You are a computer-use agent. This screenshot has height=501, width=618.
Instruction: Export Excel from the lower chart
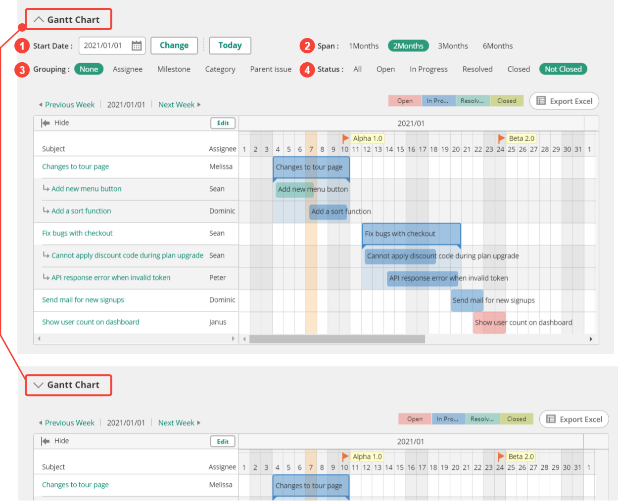pyautogui.click(x=574, y=419)
